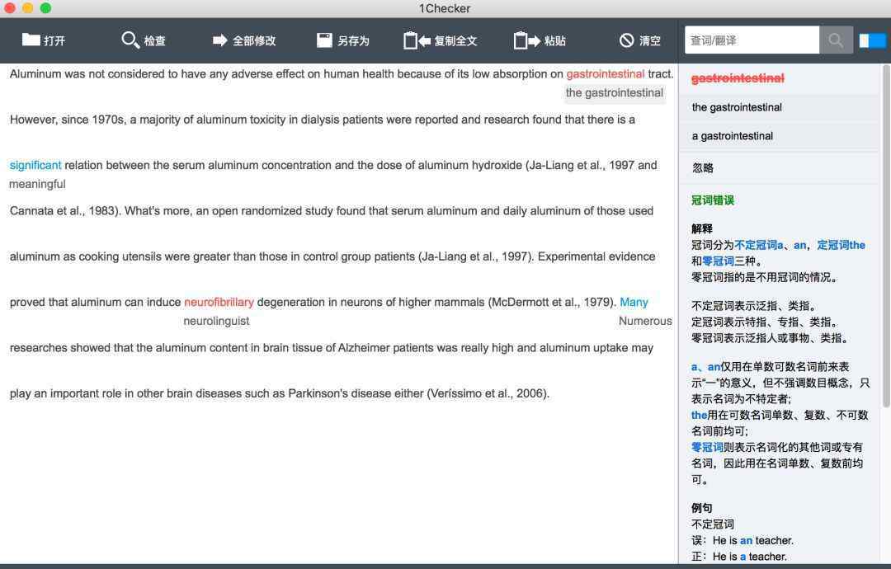Screen dimensions: 891x569
Task: Select blue word 'Many' in text
Action: pos(634,302)
